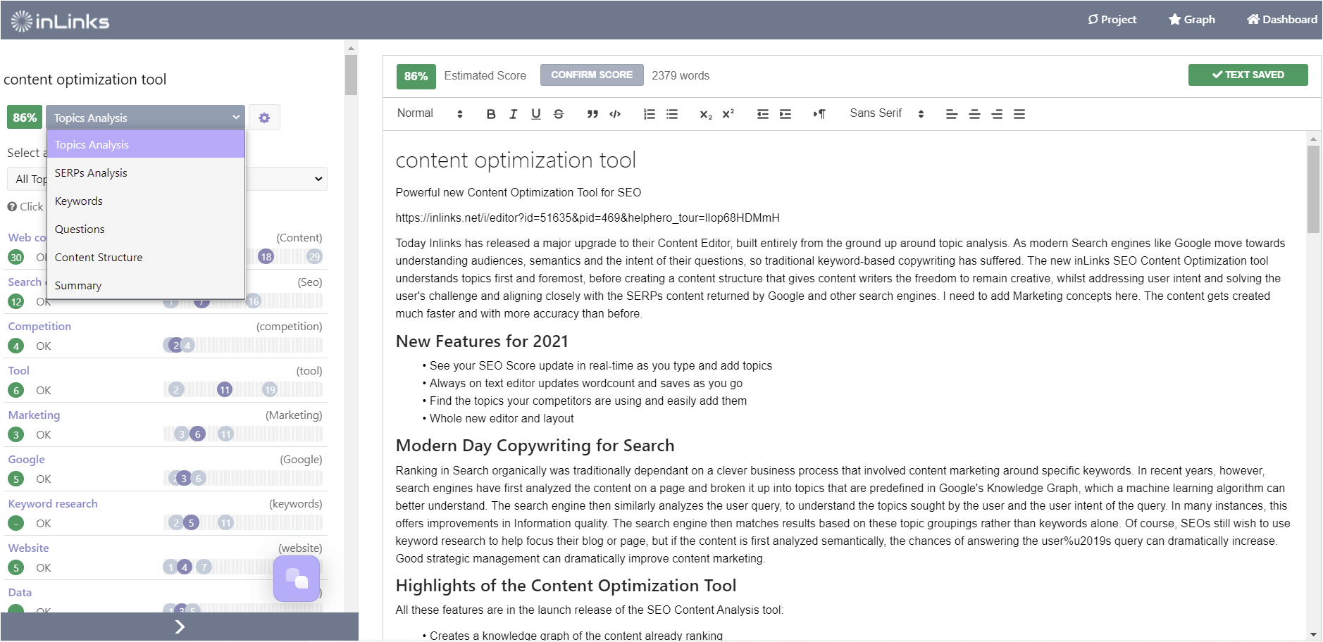Click the Data topic link
This screenshot has width=1323, height=642.
point(20,592)
